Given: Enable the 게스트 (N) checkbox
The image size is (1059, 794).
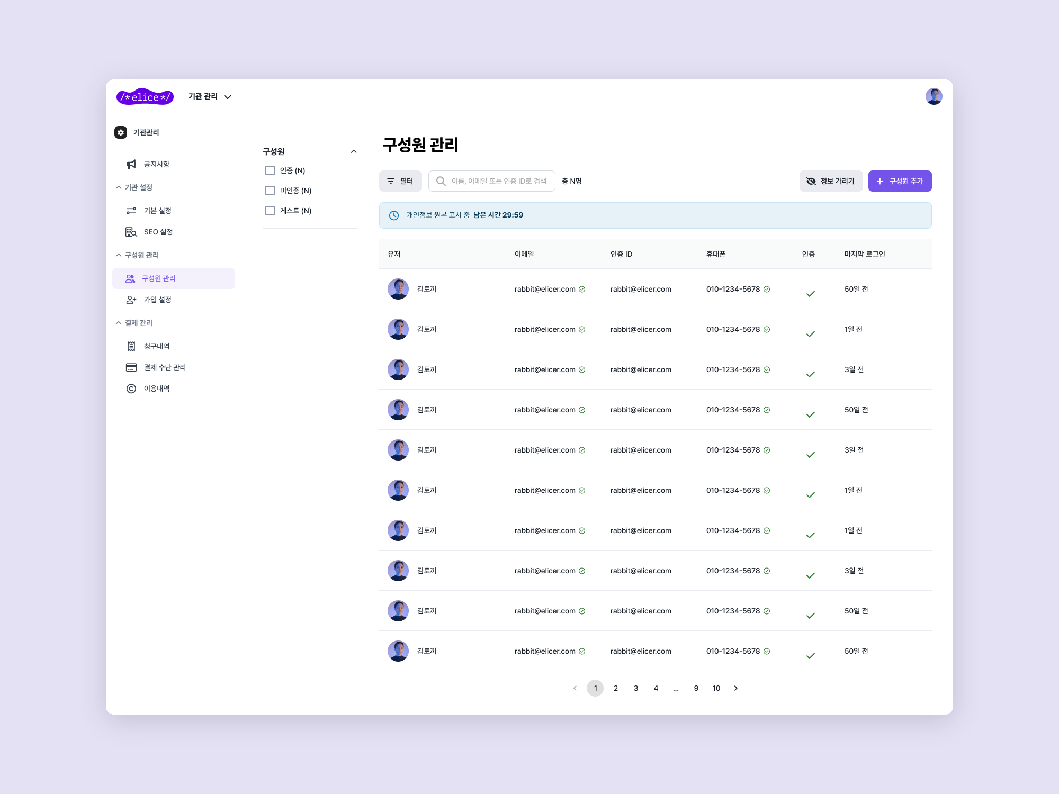Looking at the screenshot, I should click(x=270, y=211).
